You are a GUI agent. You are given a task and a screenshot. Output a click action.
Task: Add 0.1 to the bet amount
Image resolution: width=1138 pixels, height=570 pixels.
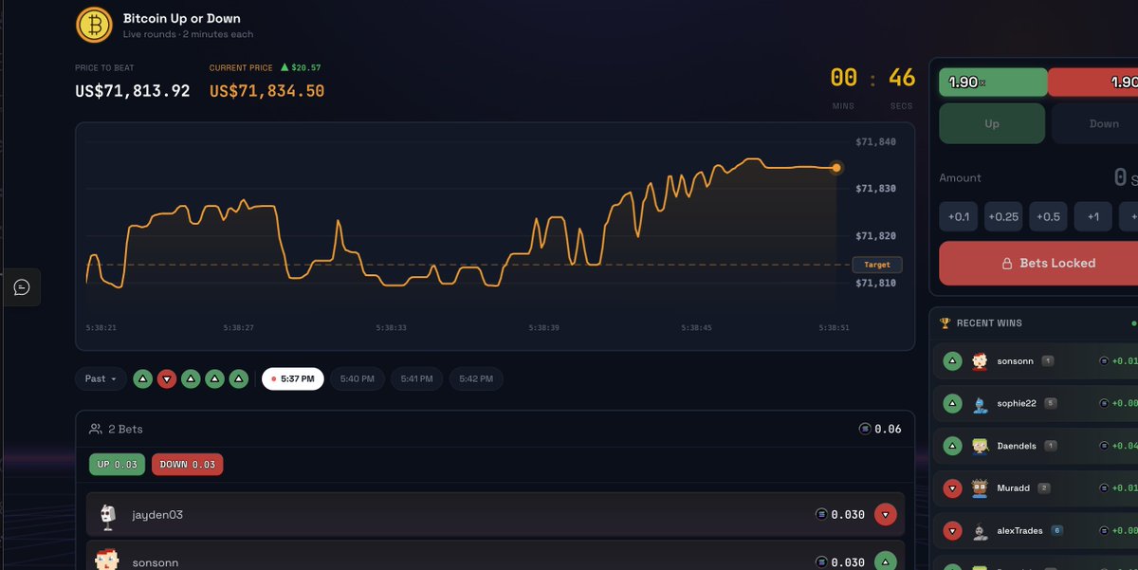959,216
